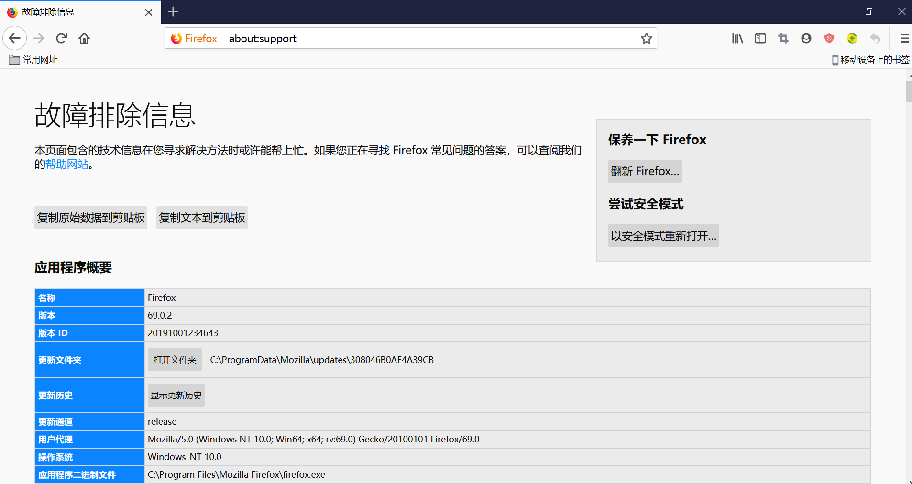Click the 更新通道 row header

(x=89, y=421)
